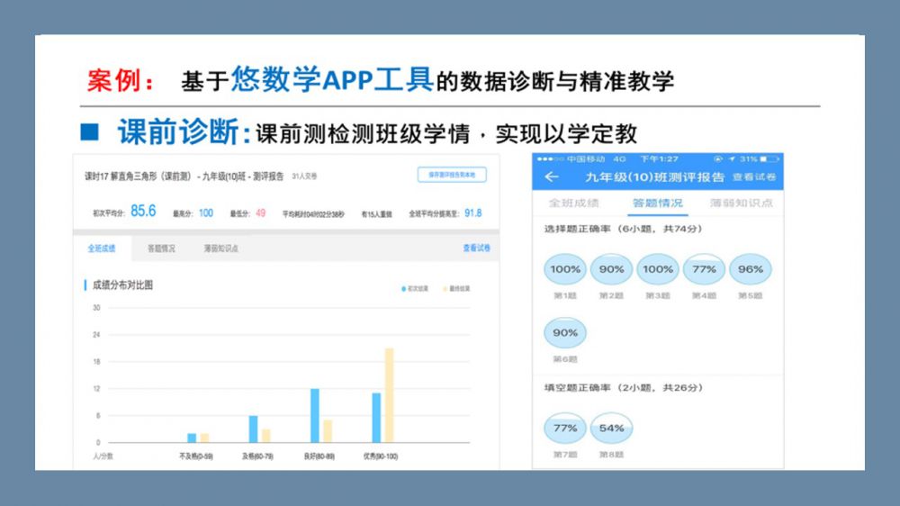Viewport: 900px width, 506px height.
Task: Tap the 77% bubble for question 4
Action: pos(704,269)
